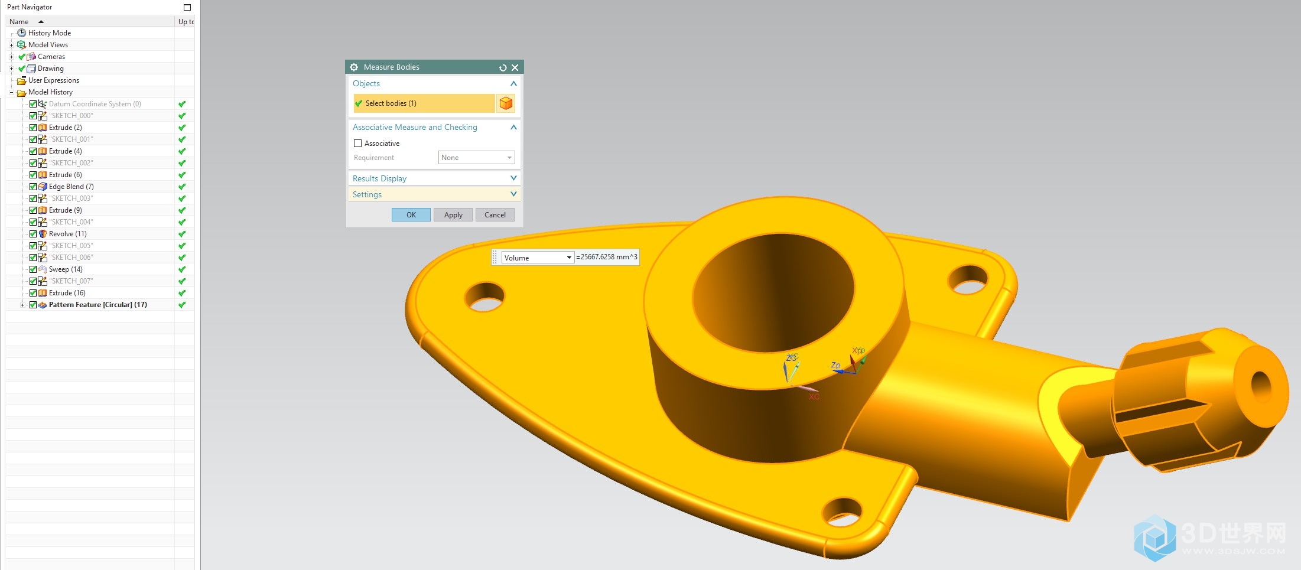The width and height of the screenshot is (1301, 570).
Task: Close the Measure Bodies dialog
Action: click(x=515, y=67)
